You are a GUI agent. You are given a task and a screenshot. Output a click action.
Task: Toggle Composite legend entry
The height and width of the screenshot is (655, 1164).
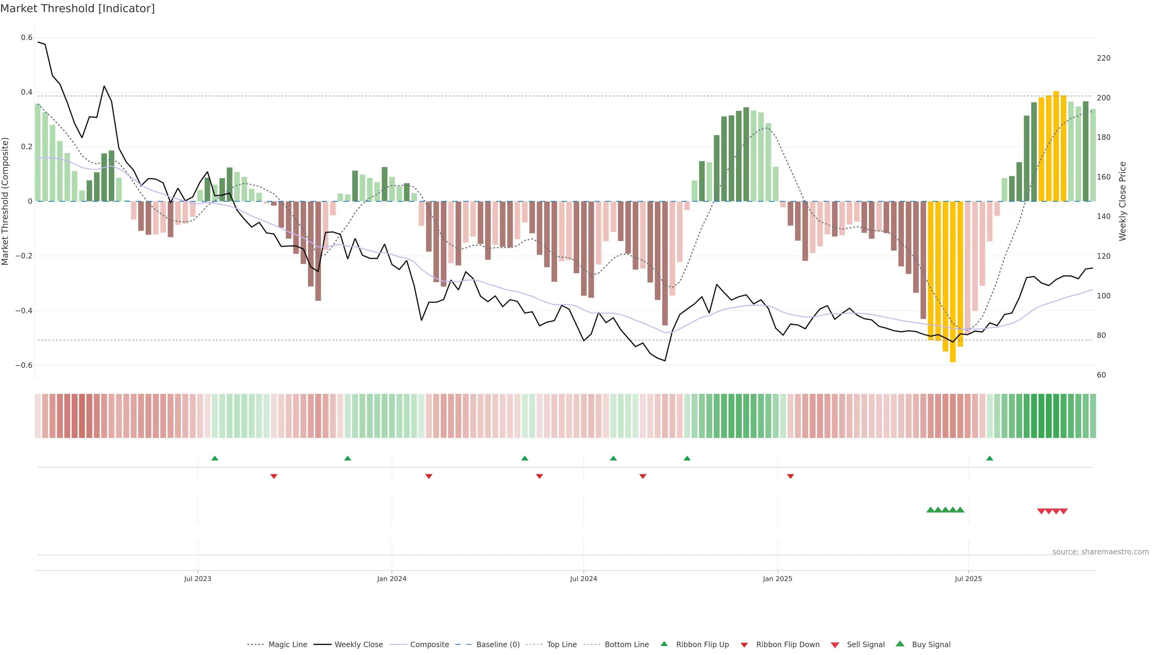pyautogui.click(x=429, y=645)
